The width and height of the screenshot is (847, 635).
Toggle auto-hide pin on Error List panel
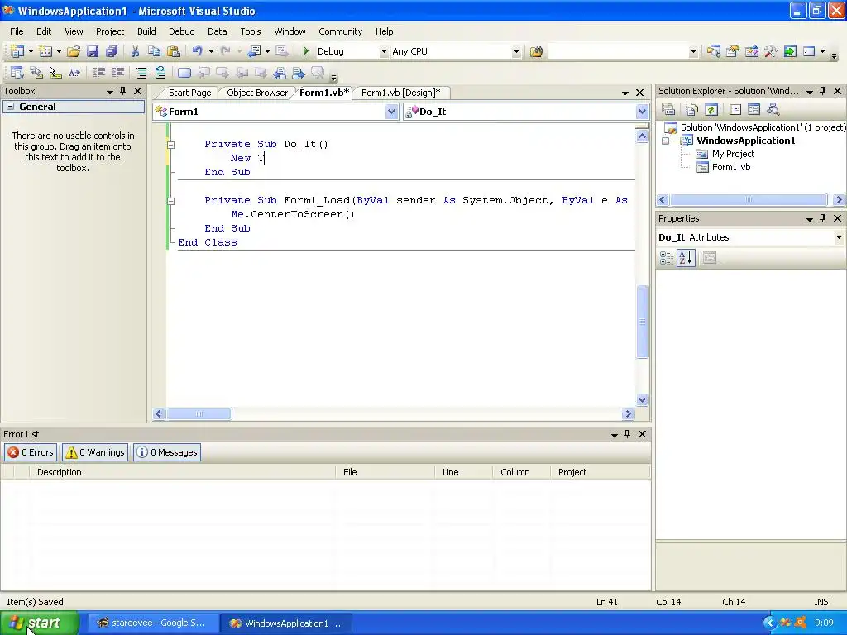point(627,433)
